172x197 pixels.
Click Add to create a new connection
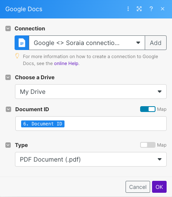[x=155, y=43]
